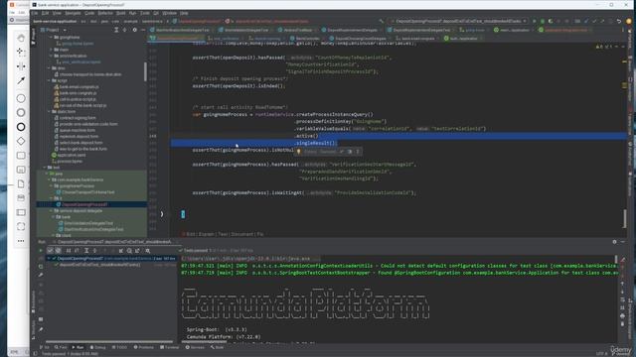Open the Help menu
Viewport: 636px width, 357px height.
pos(184,13)
